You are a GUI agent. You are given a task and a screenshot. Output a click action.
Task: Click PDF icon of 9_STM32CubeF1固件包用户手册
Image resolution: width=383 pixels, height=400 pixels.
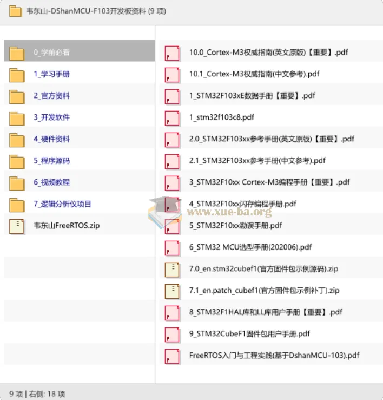point(172,335)
